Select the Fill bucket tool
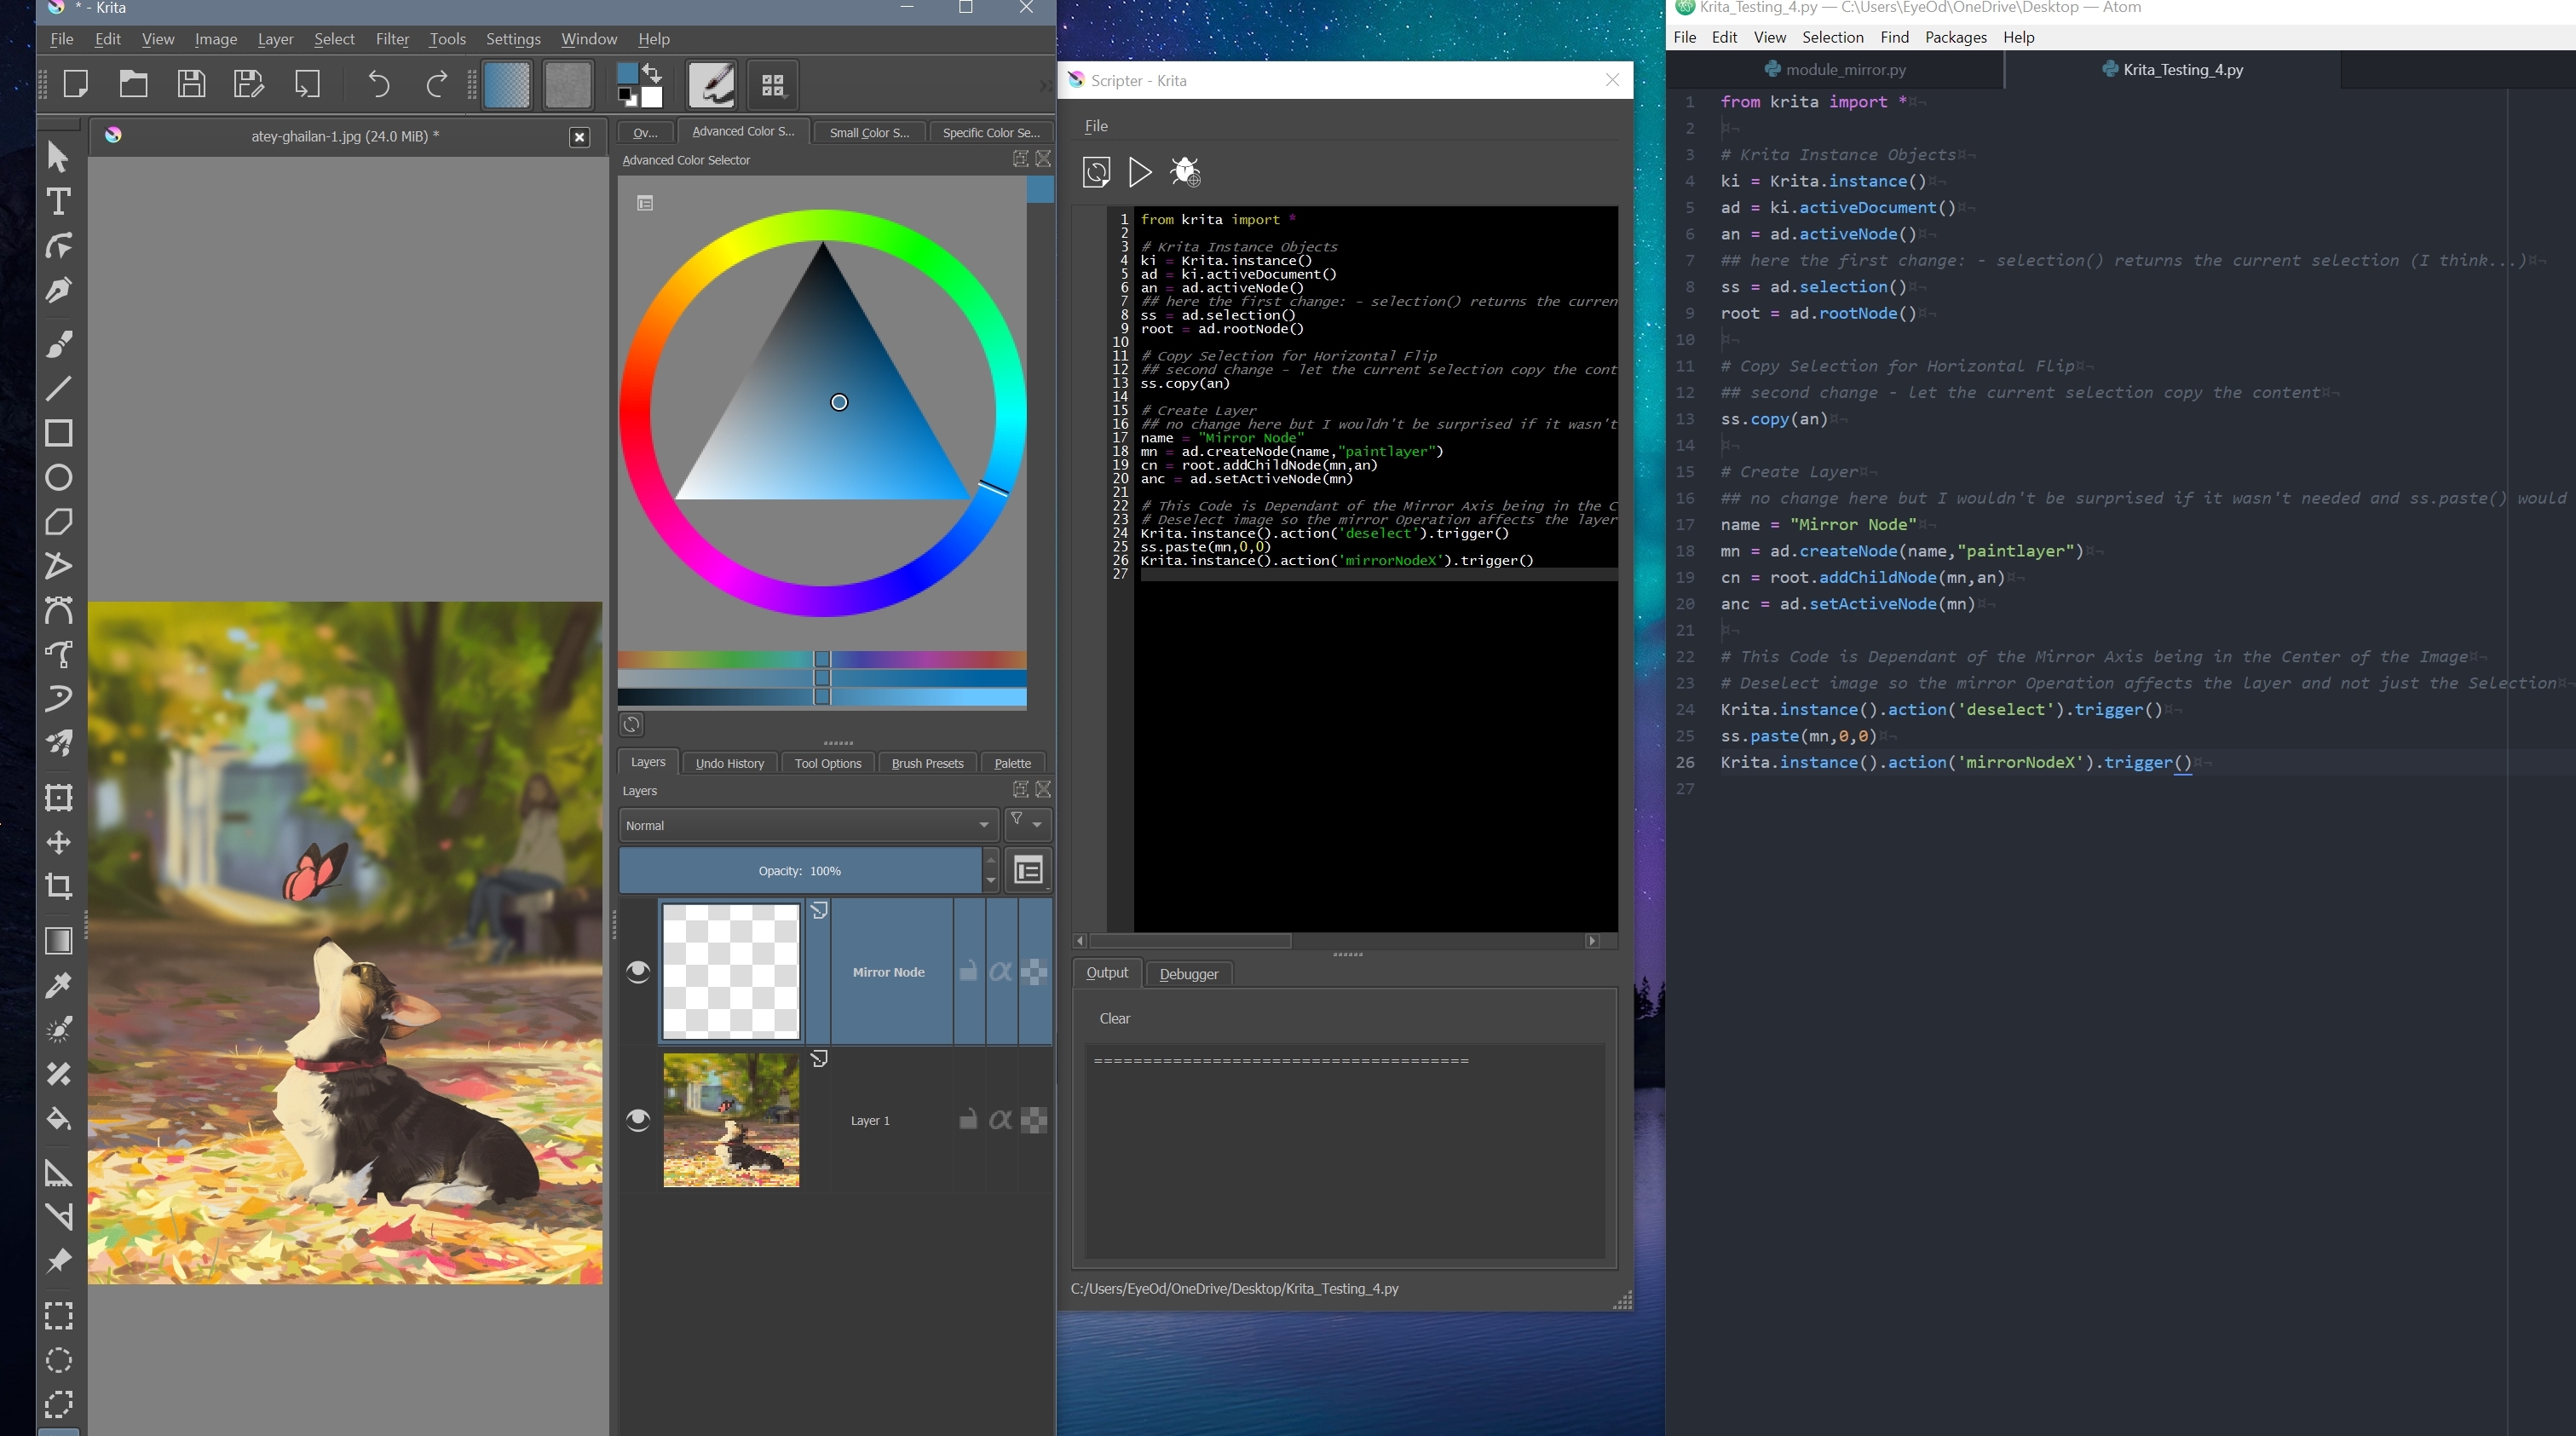The image size is (2576, 1436). tap(58, 1118)
